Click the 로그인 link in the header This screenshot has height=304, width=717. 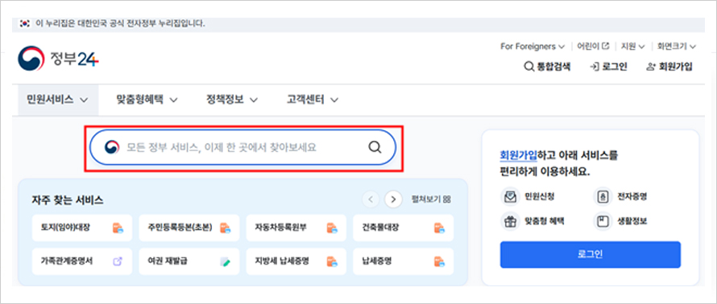608,67
